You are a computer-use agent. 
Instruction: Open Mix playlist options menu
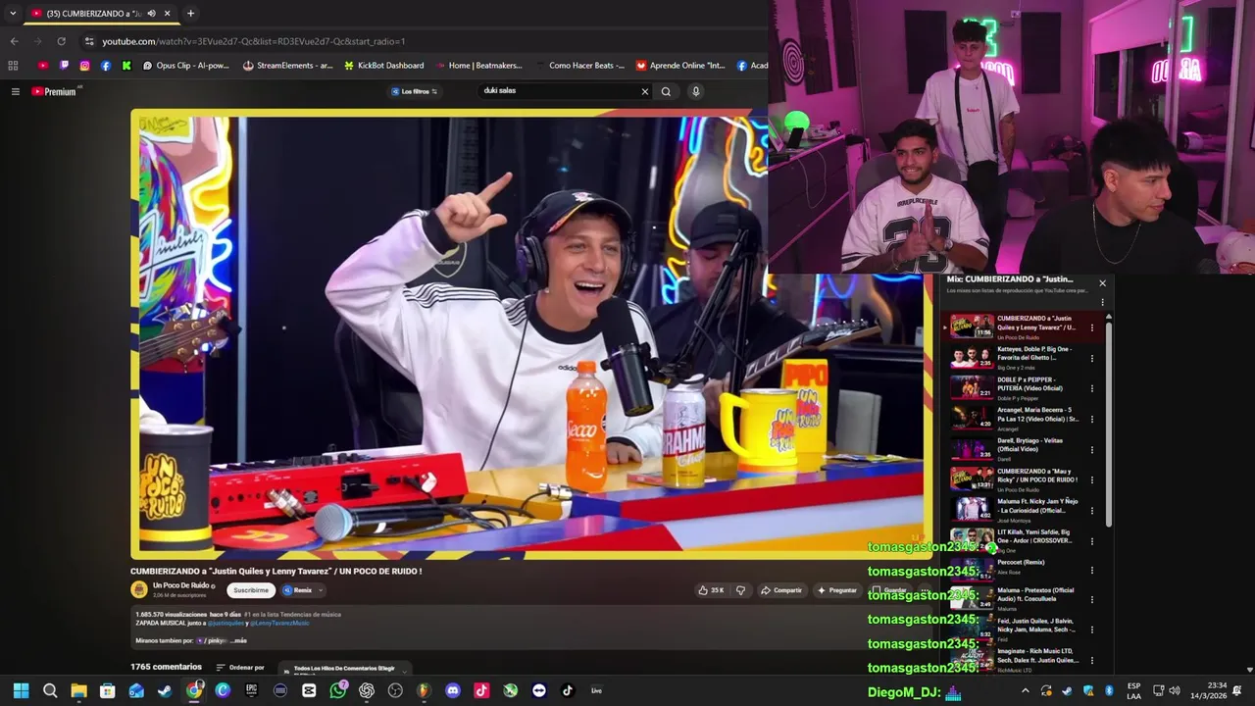[x=1102, y=302]
